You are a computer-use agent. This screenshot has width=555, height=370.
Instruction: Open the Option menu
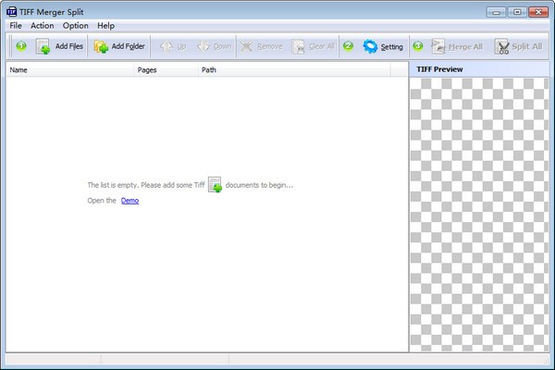[76, 26]
